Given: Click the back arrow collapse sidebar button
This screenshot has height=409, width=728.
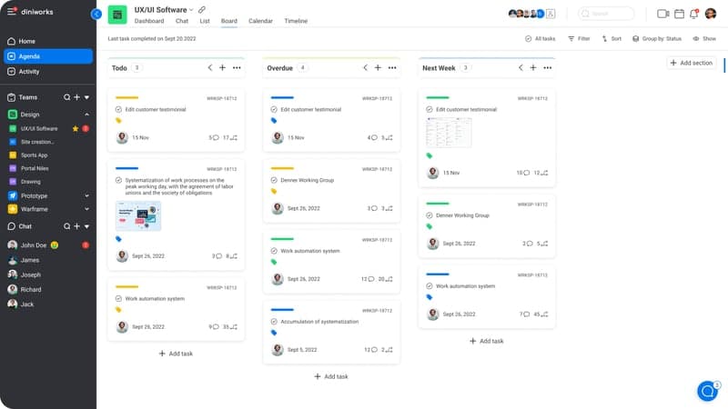Looking at the screenshot, I should coord(96,14).
